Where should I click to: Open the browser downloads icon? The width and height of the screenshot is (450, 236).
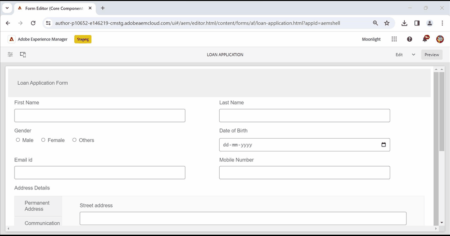coord(404,23)
